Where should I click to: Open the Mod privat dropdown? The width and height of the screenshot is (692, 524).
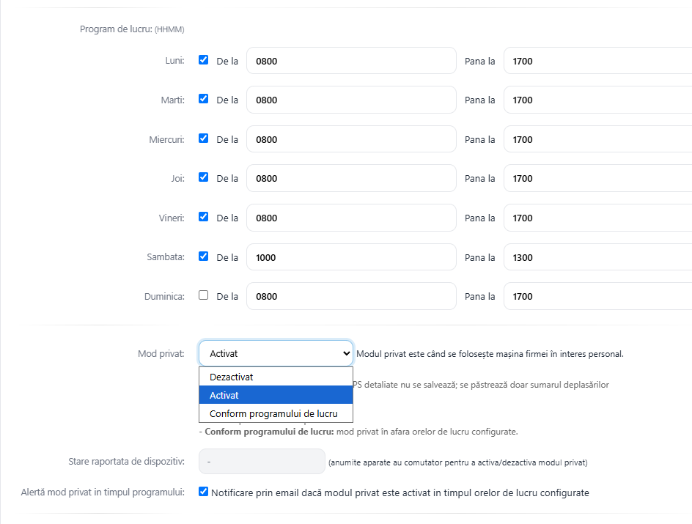[x=276, y=353]
